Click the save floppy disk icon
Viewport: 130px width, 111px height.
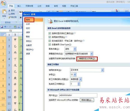click(x=2, y=27)
